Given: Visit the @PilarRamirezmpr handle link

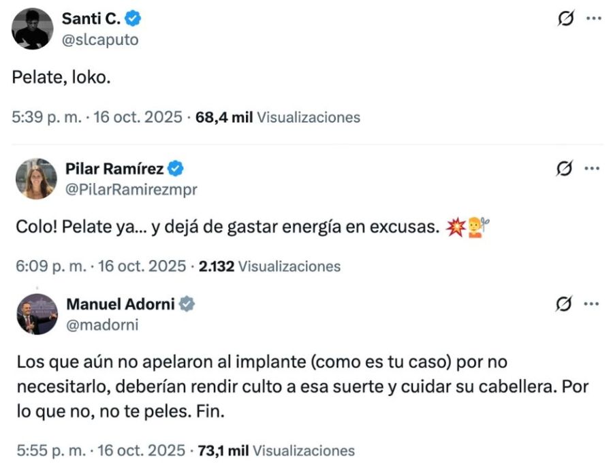Looking at the screenshot, I should 131,189.
